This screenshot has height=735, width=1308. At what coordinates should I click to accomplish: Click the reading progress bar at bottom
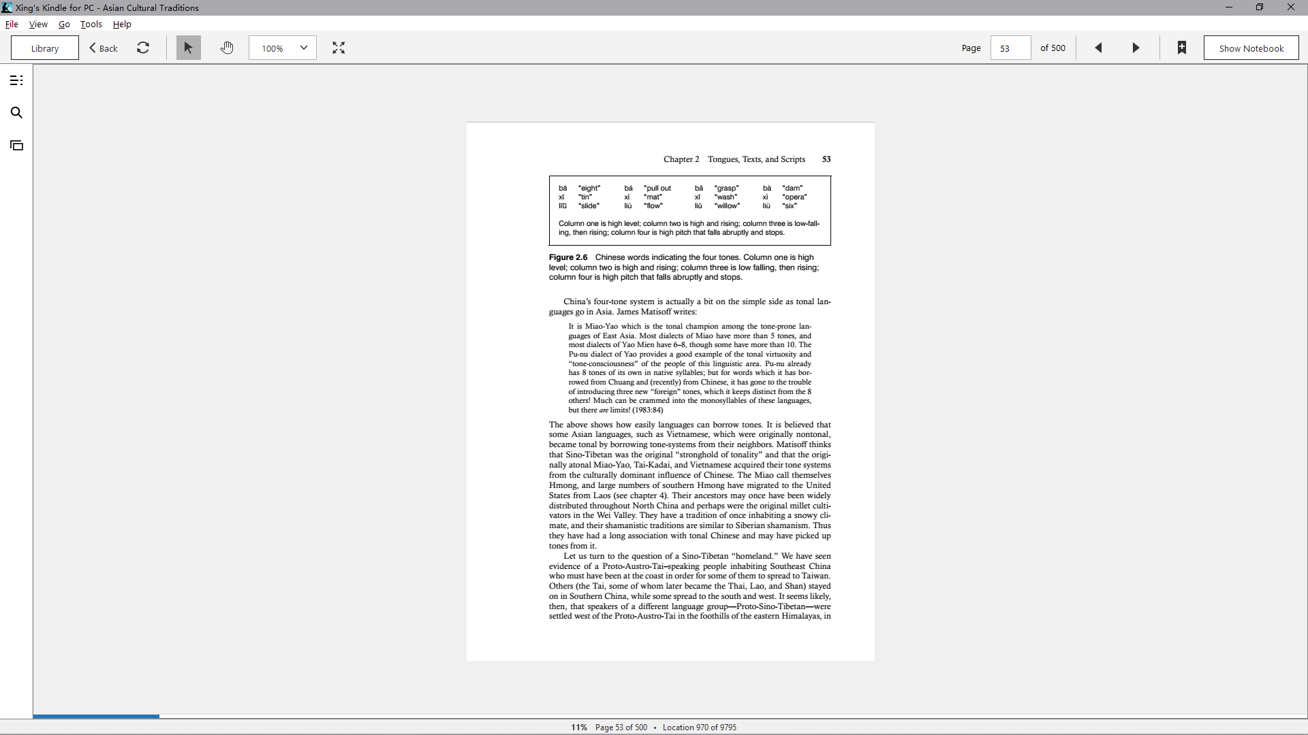tap(670, 716)
